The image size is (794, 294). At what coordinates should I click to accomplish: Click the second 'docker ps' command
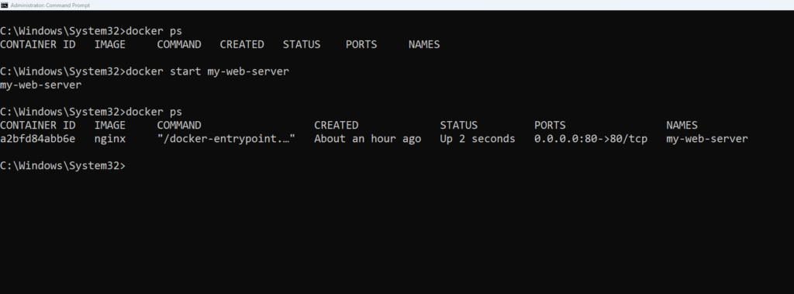tap(154, 112)
